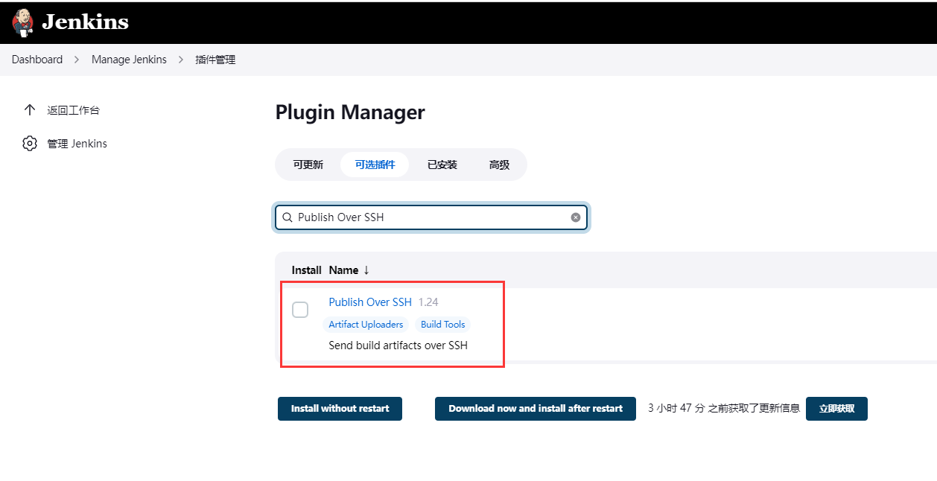Viewport: 937px width, 481px height.
Task: Open Manage Jenkins breadcrumb
Action: (129, 60)
